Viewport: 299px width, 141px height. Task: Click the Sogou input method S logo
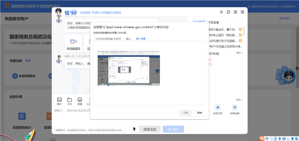point(262,138)
